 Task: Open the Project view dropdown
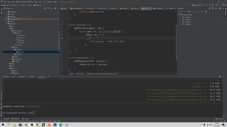click(x=8, y=8)
